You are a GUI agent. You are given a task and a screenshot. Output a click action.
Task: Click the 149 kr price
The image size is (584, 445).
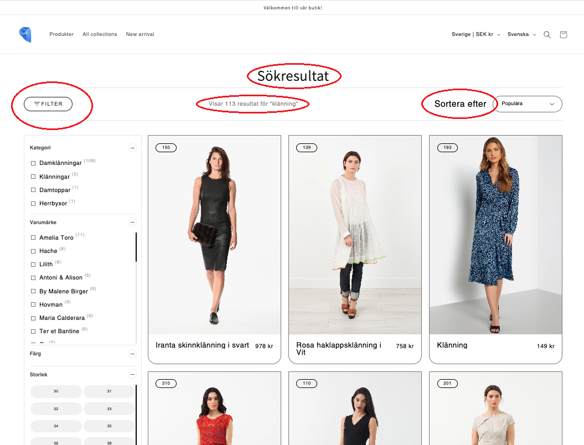546,346
